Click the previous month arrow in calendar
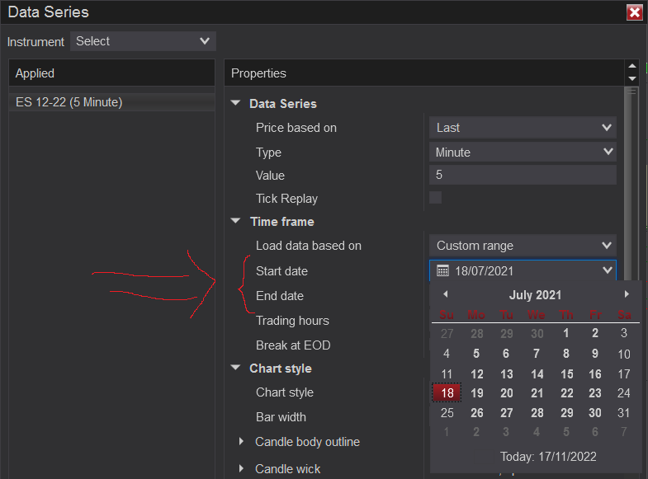 coord(446,294)
